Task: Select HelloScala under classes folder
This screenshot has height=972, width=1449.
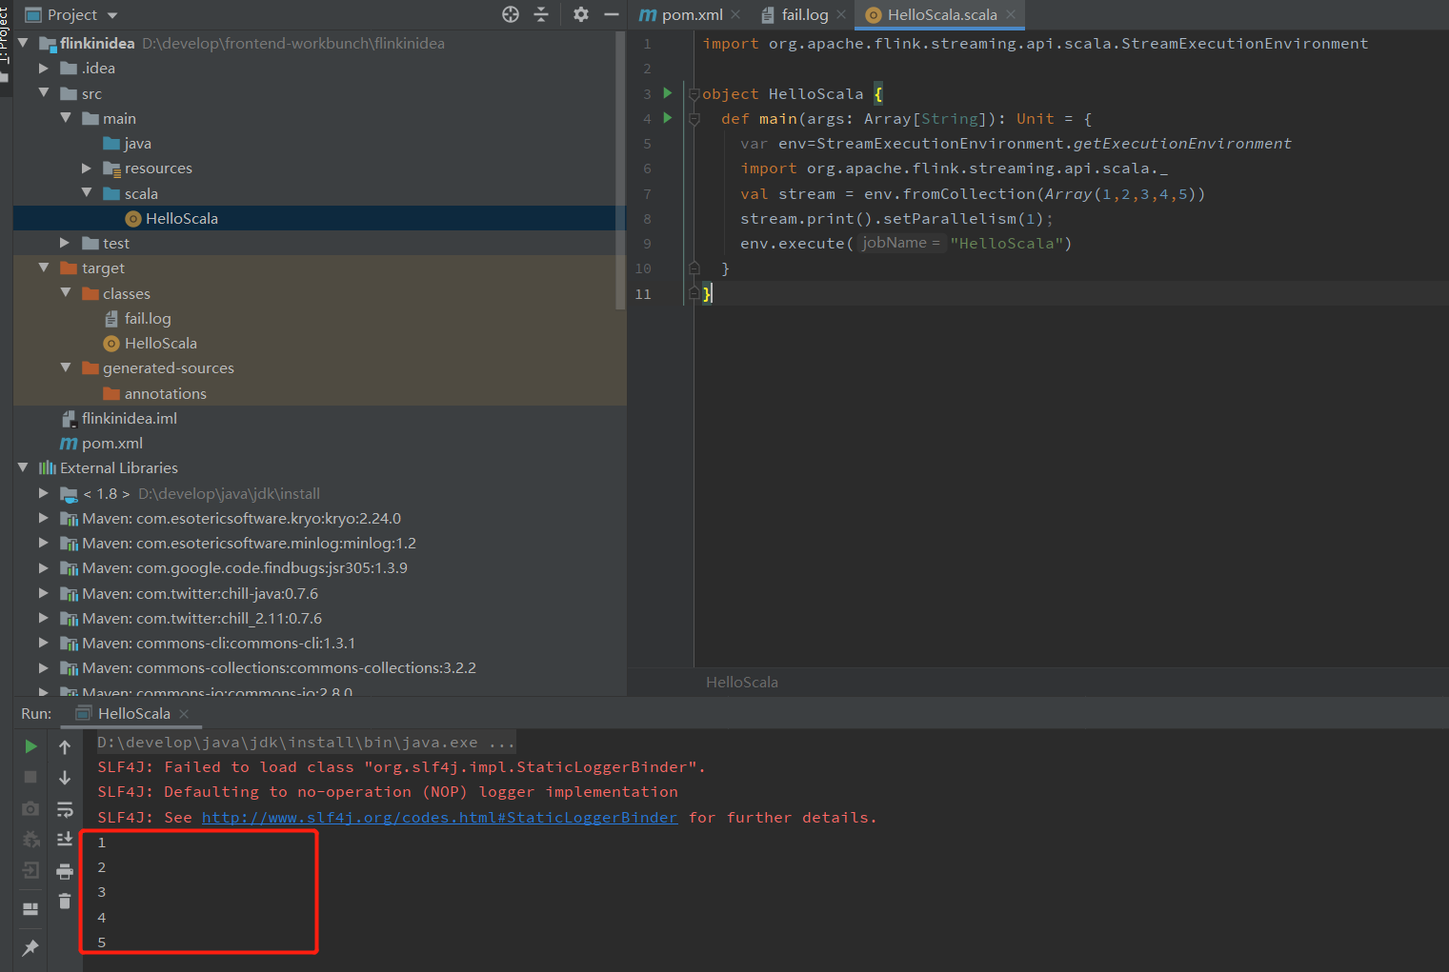Action: pyautogui.click(x=319, y=344)
